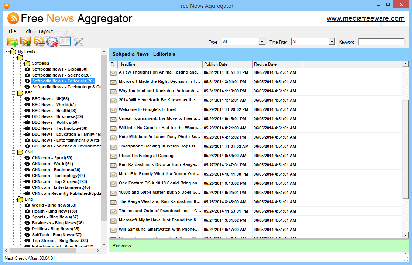Click eye icon beside BBC News - Politics
This screenshot has width=412, height=265.
(27, 122)
